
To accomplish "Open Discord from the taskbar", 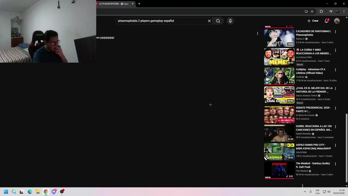I will click(x=54, y=192).
